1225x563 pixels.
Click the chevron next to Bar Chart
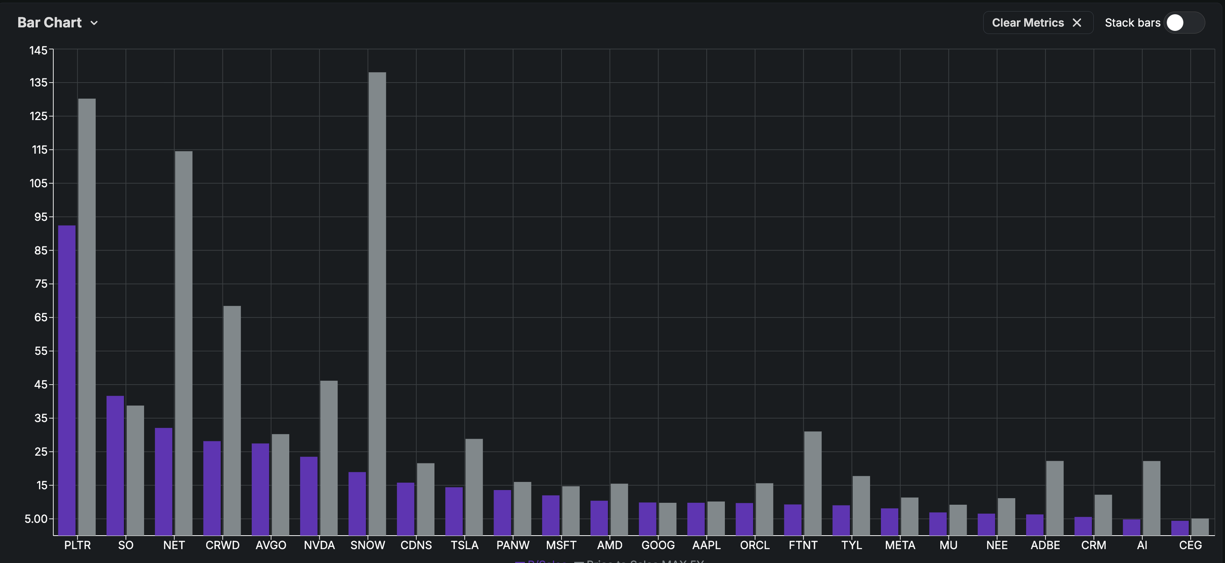tap(94, 23)
